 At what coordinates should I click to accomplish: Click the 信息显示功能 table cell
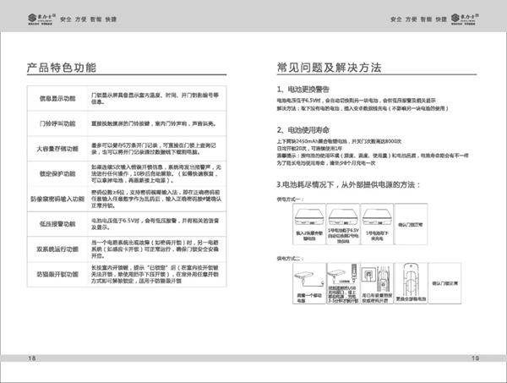pos(57,98)
